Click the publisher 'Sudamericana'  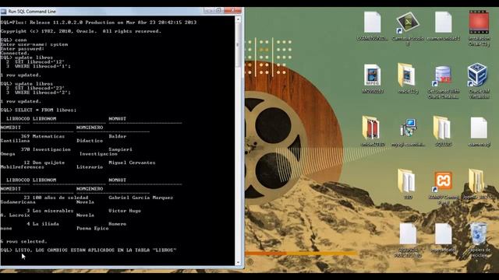tap(18, 202)
